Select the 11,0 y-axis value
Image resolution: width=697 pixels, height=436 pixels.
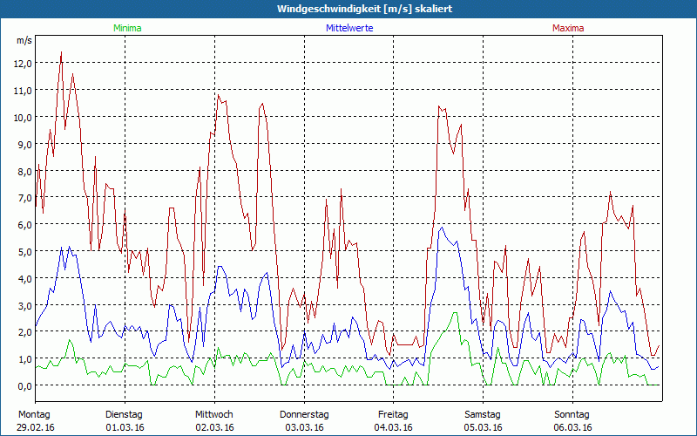(x=23, y=91)
